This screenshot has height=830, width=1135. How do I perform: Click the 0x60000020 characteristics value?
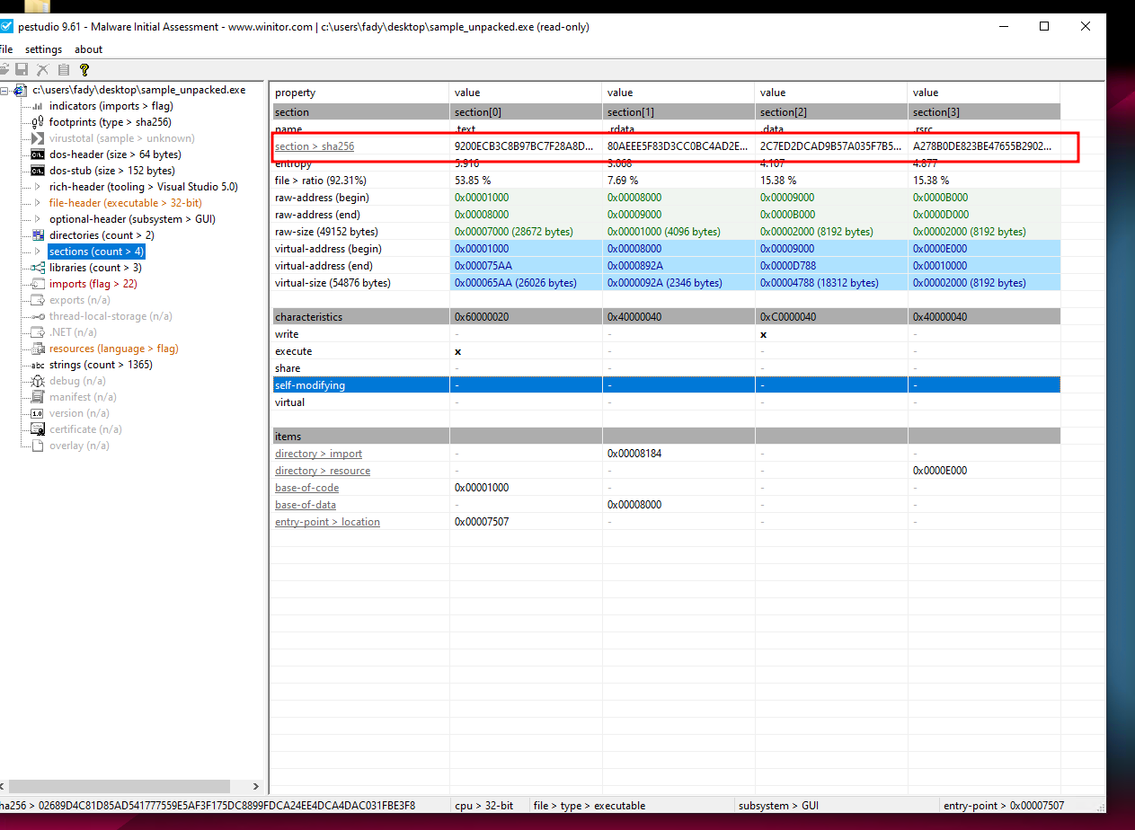click(x=482, y=317)
